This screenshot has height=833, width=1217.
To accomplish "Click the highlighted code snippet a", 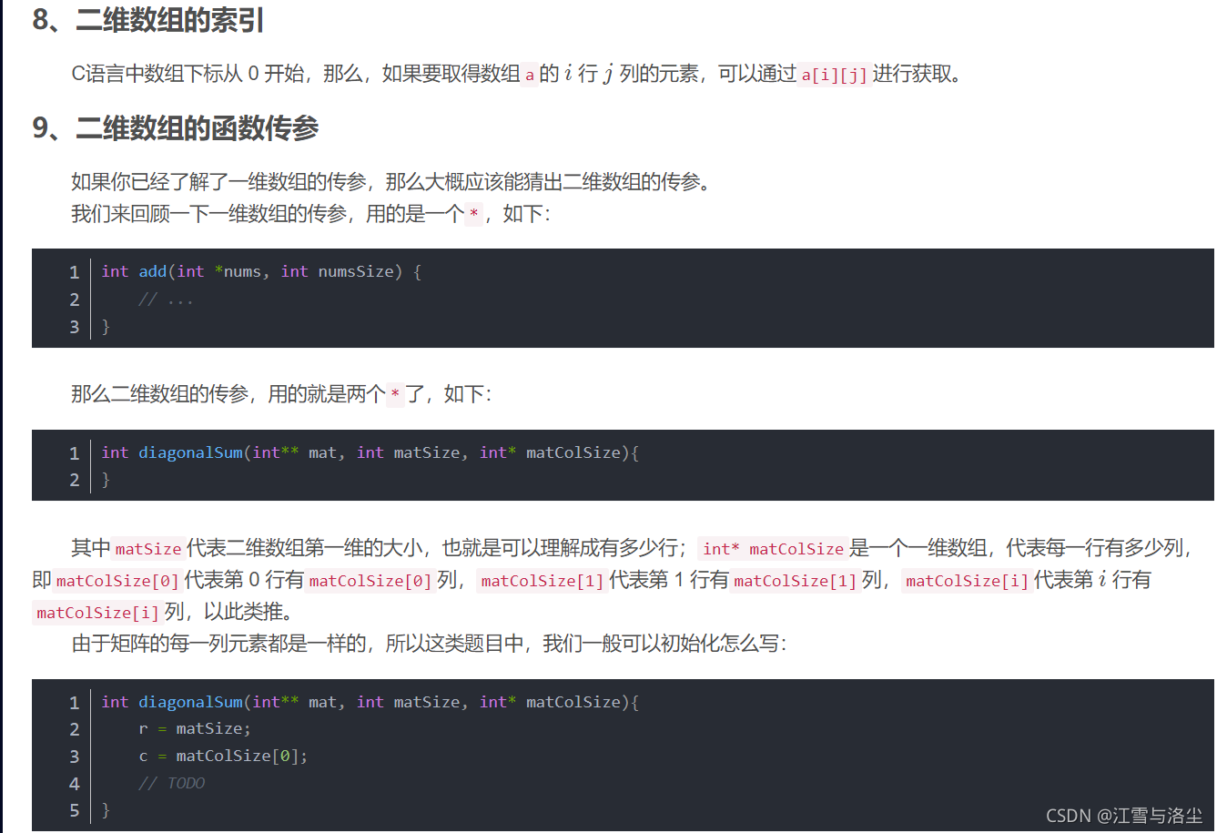I will pyautogui.click(x=528, y=75).
